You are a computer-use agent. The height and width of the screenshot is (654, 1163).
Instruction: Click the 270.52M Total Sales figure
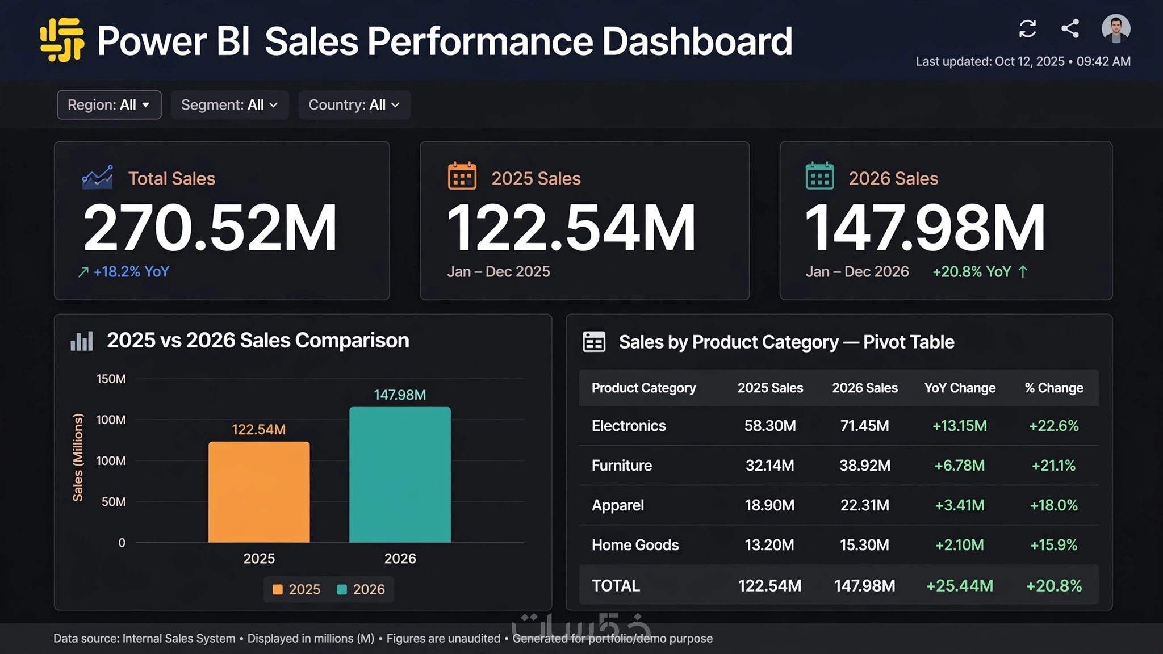210,228
